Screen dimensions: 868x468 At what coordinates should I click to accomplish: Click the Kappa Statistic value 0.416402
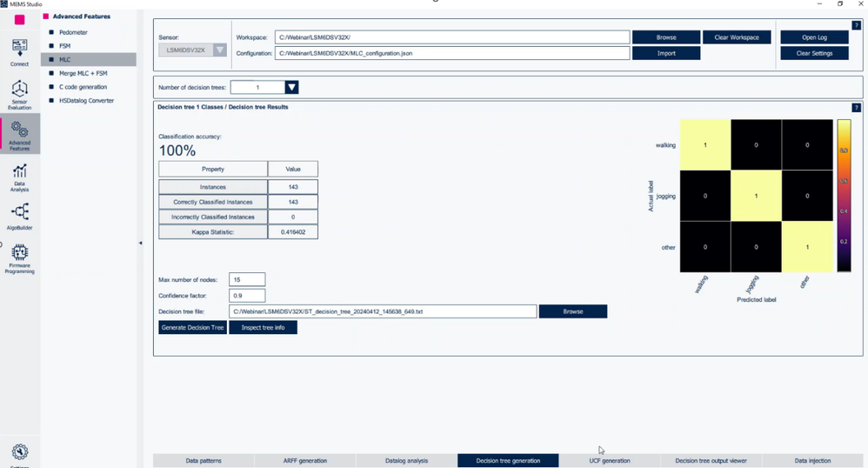pos(293,232)
